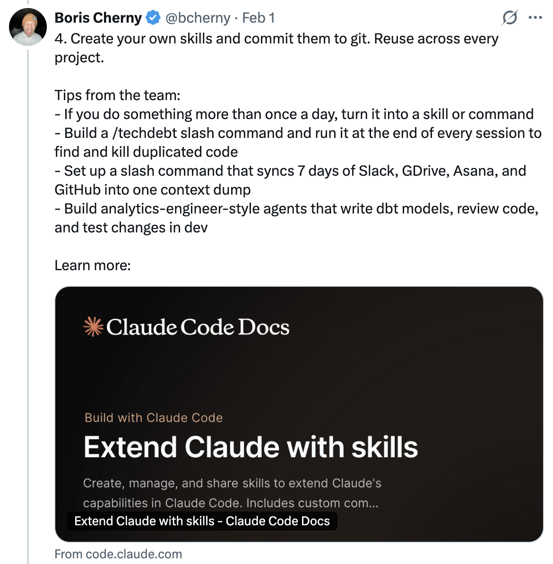Click the Claude asterisk logo on the link card

[x=93, y=325]
